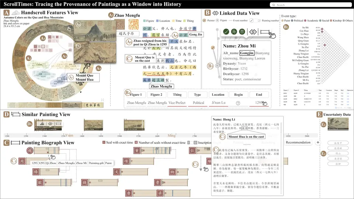Toggle the Time entity legend
The height and width of the screenshot is (199, 354).
click(177, 21)
